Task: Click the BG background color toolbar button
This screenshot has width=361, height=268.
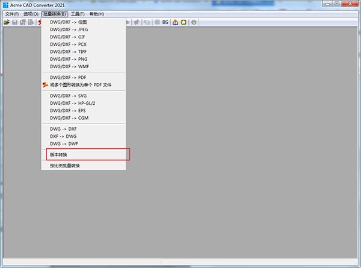Action: [x=165, y=22]
